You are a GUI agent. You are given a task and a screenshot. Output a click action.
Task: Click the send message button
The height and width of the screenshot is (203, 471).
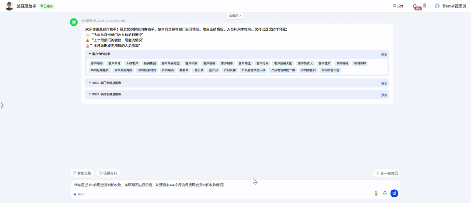[394, 193]
